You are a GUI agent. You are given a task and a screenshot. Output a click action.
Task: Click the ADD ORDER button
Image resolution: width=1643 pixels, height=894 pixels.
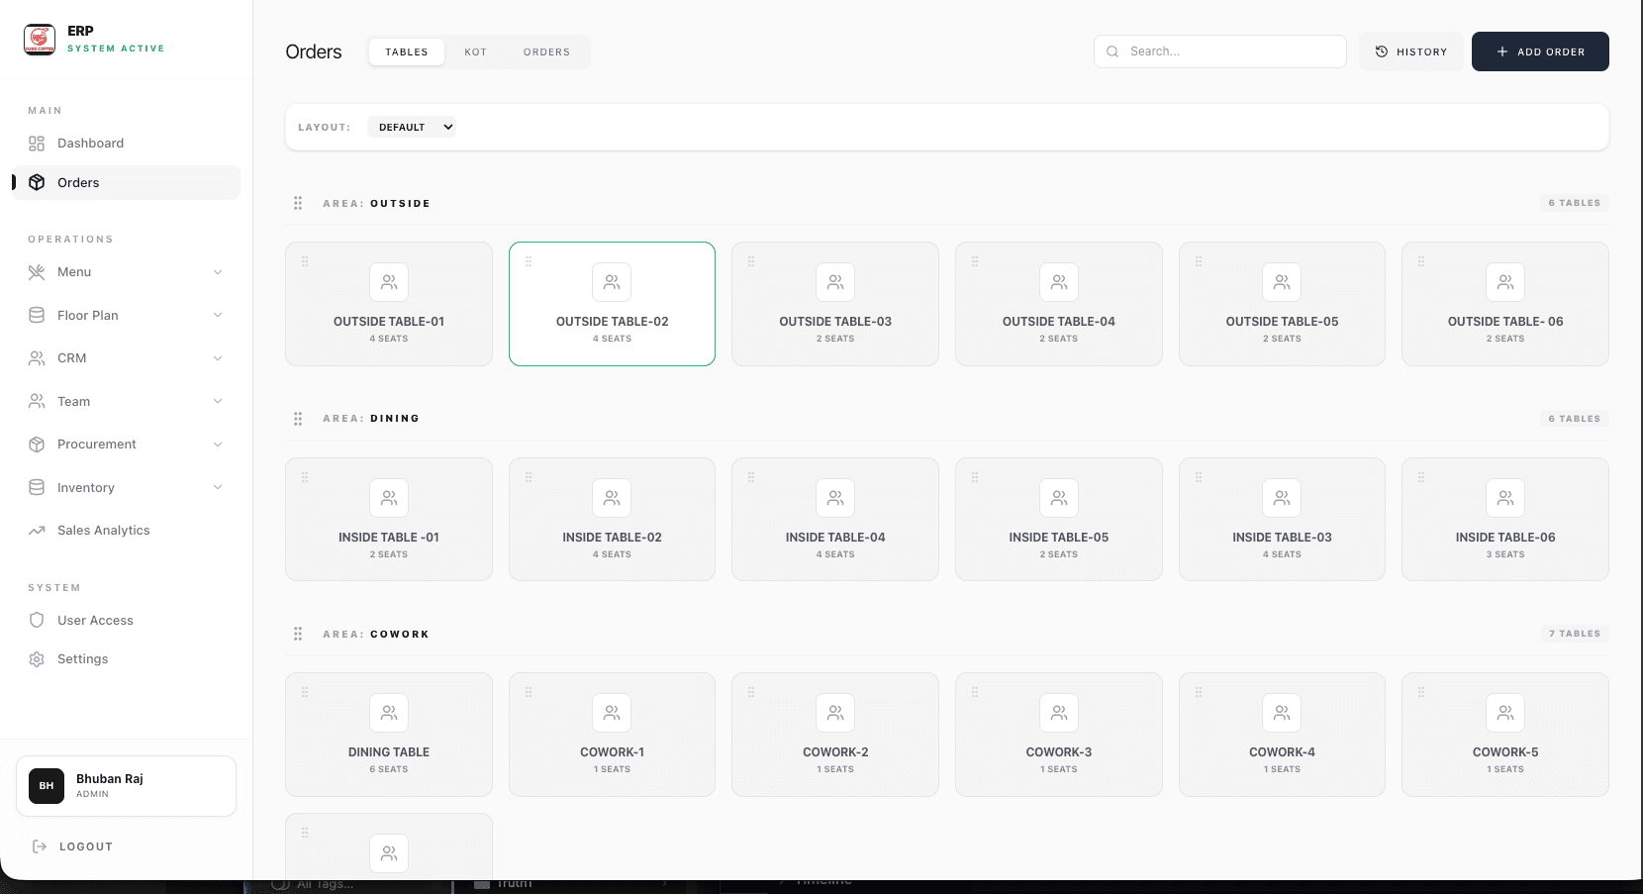pyautogui.click(x=1540, y=51)
